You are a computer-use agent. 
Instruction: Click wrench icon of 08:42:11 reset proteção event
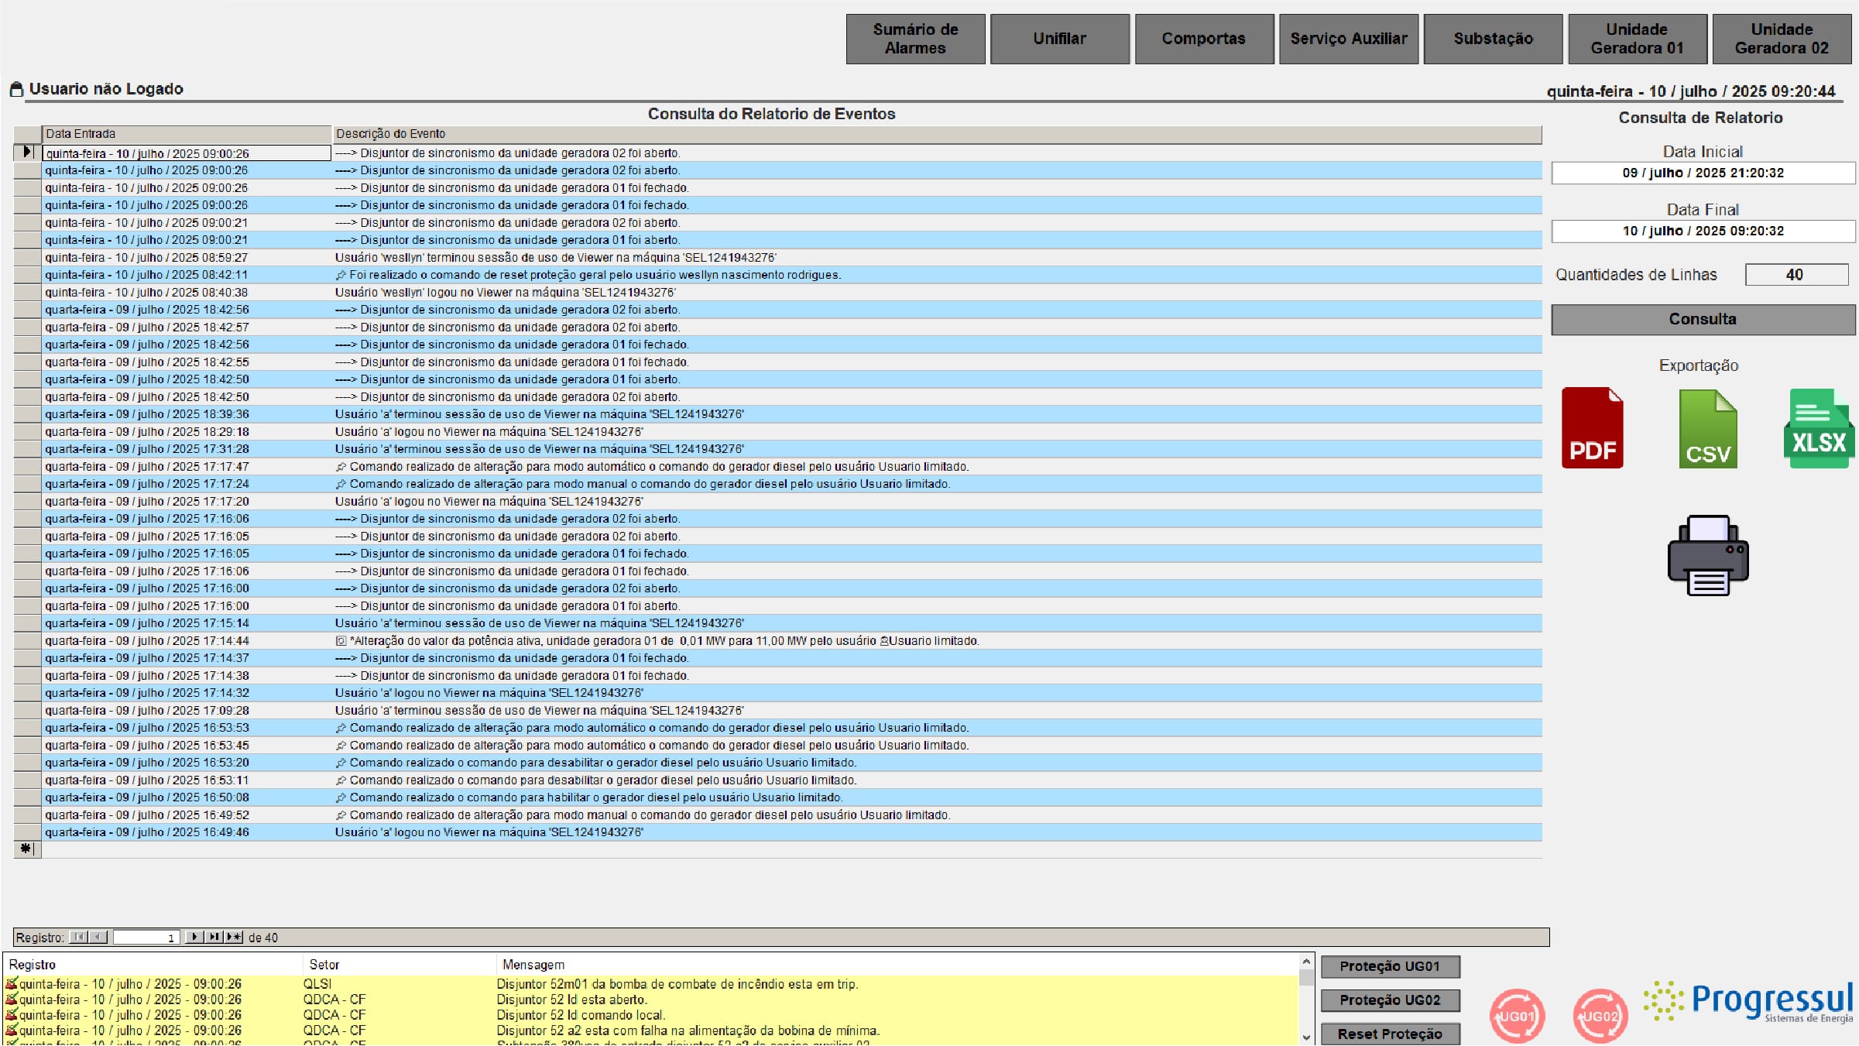341,275
